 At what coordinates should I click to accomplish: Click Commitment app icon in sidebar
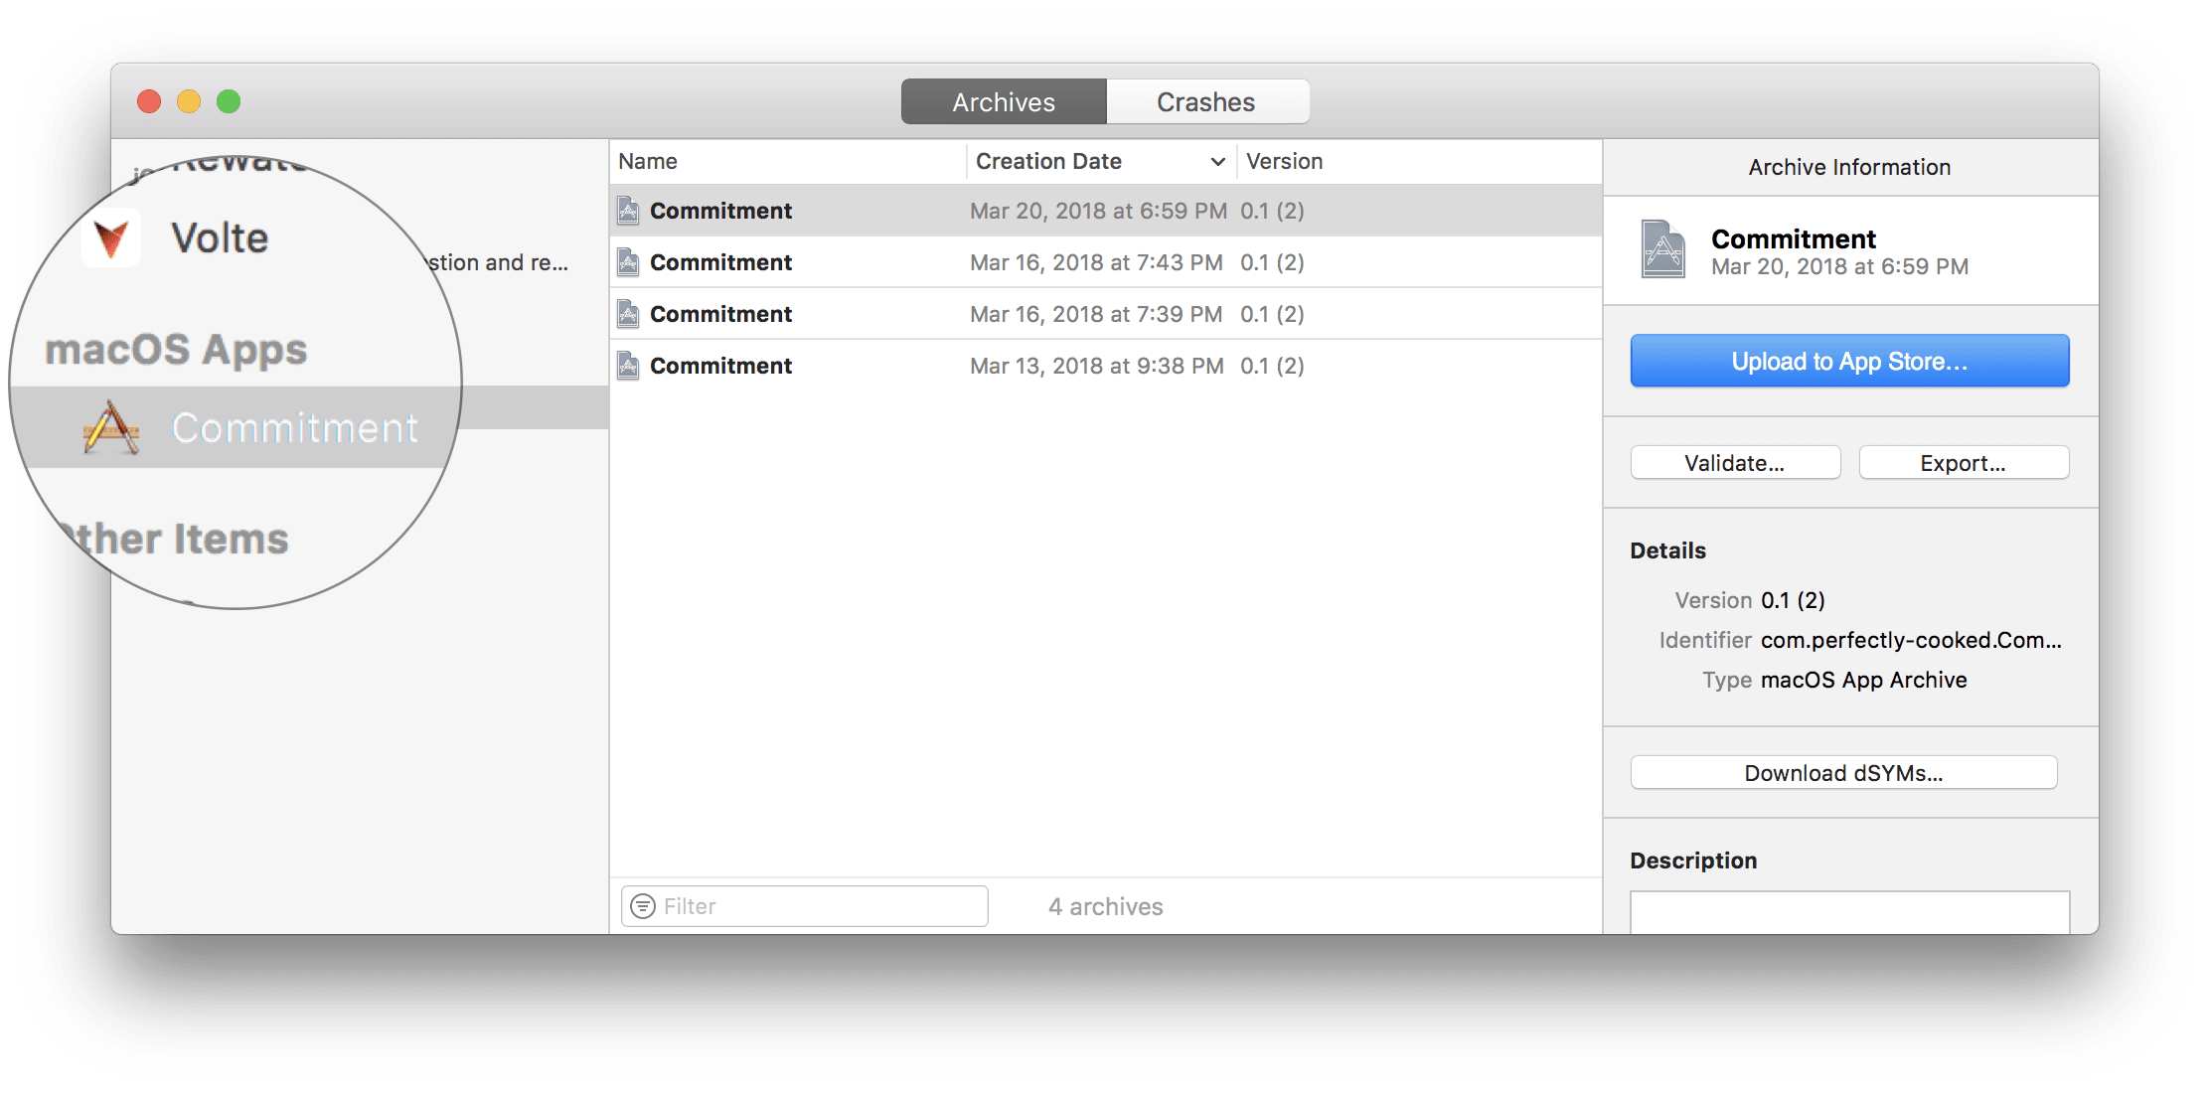[111, 428]
